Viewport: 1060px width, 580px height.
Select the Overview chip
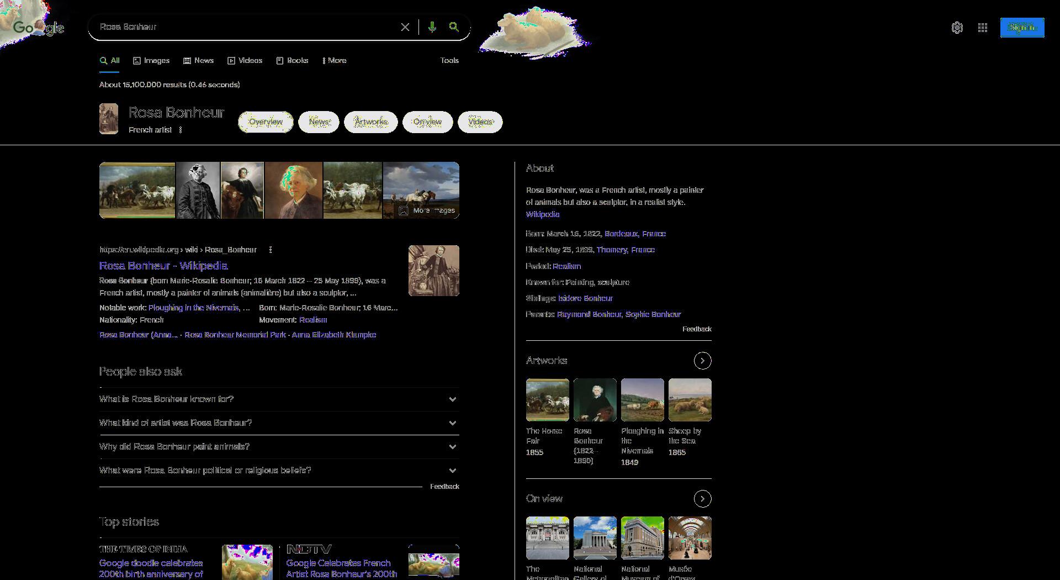point(266,122)
